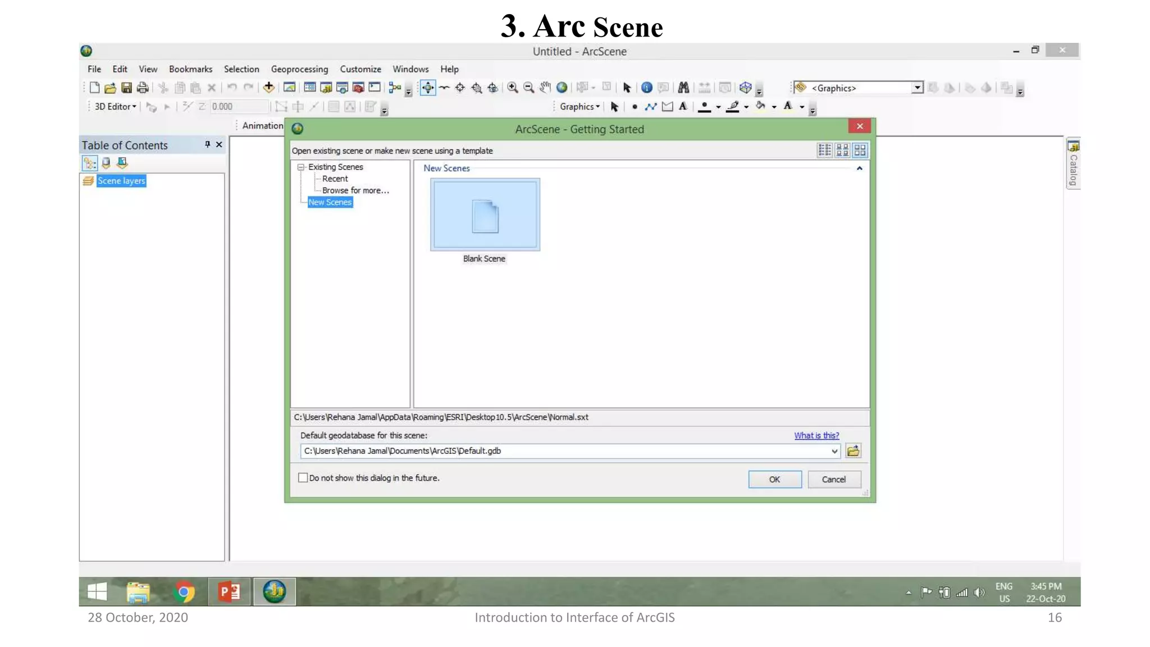Viewport: 1150px width, 647px height.
Task: Select the Navigate tool
Action: pyautogui.click(x=428, y=88)
